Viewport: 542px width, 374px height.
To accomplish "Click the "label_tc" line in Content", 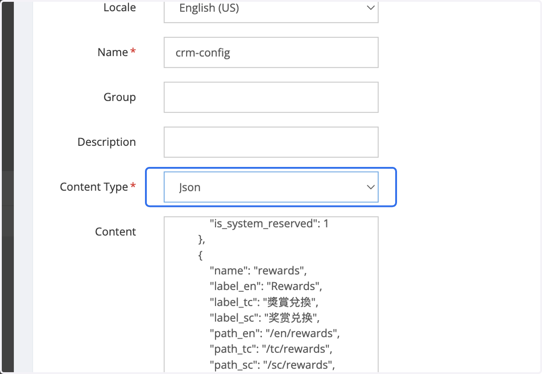I will [x=264, y=302].
